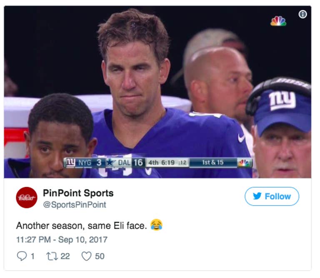This screenshot has height=278, width=320.
Task: Click the crying laughing emoji
Action: click(156, 225)
